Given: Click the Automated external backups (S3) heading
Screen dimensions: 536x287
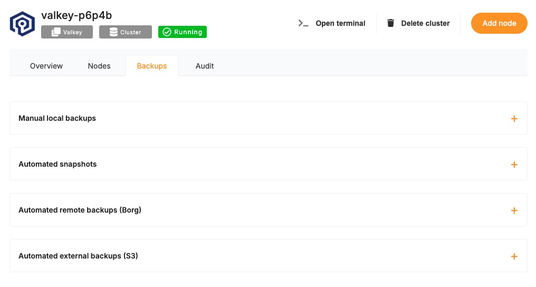Looking at the screenshot, I should 78,256.
